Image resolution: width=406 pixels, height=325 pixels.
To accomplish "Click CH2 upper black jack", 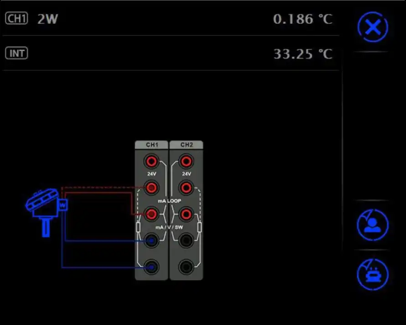I will (186, 241).
